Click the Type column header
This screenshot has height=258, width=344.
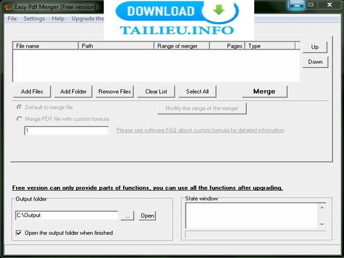[270, 46]
